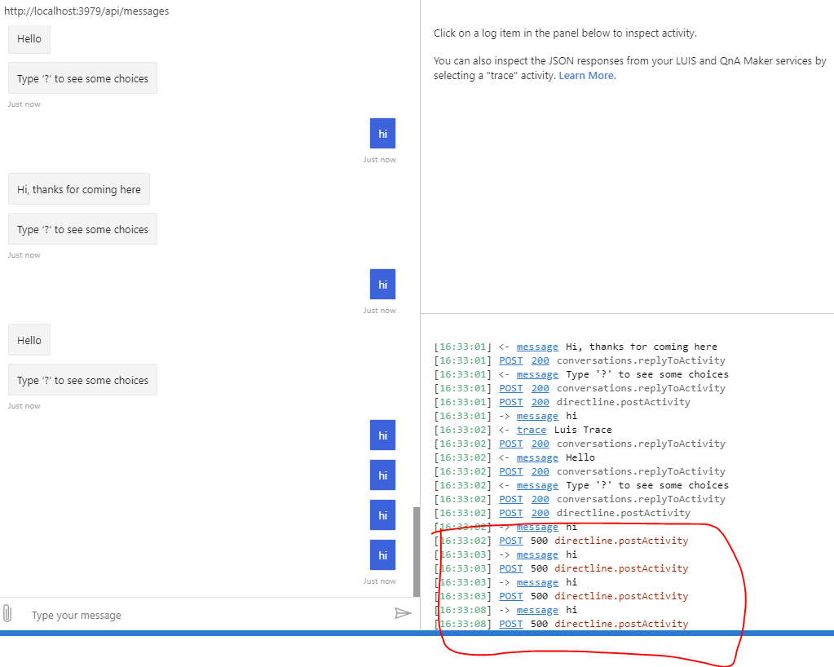
Task: Click the POST link logged at 16:33:01
Action: (510, 360)
